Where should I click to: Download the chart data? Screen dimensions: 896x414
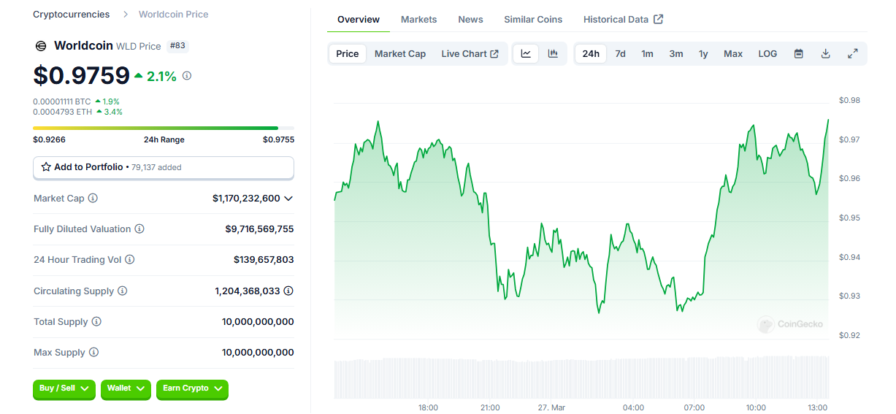826,53
